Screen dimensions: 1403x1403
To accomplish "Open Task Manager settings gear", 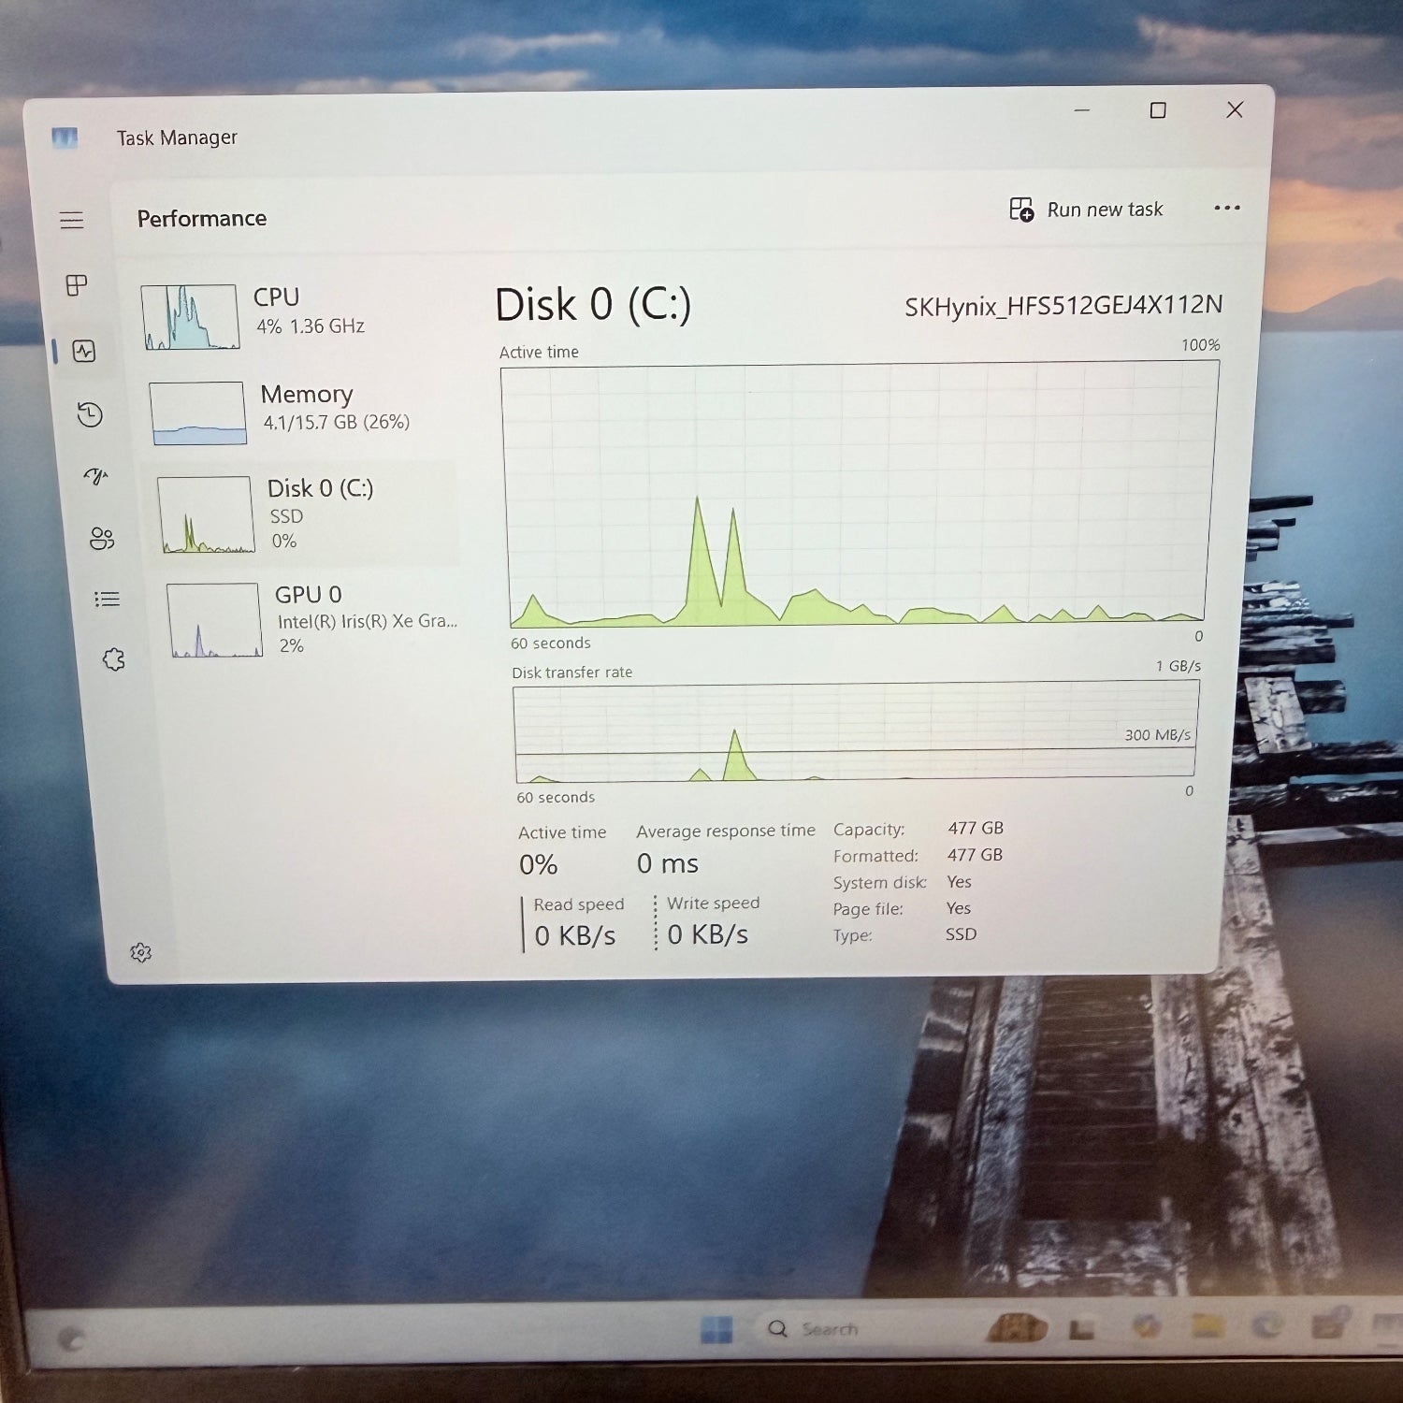I will tap(141, 953).
